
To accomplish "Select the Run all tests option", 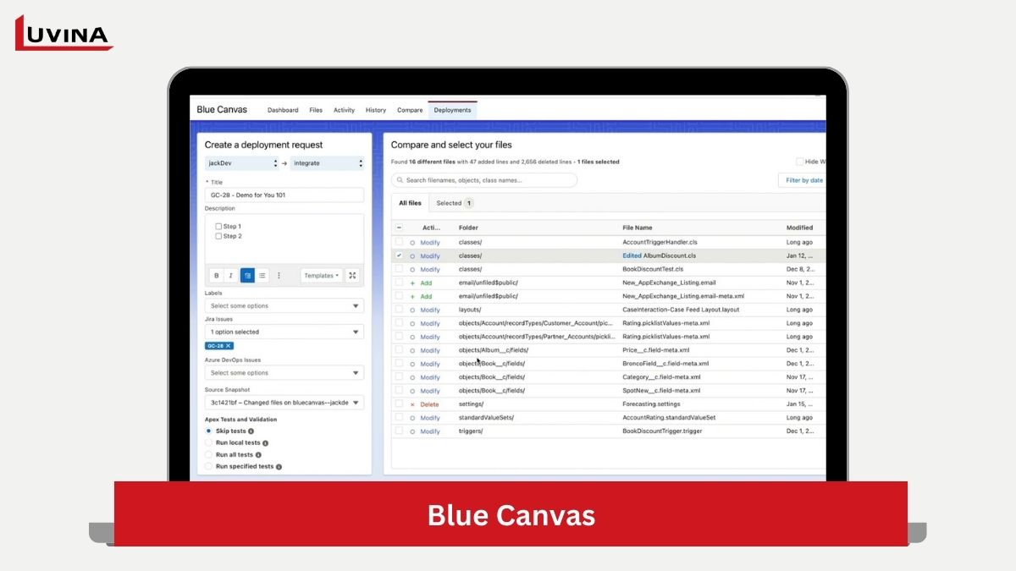I will click(x=209, y=454).
